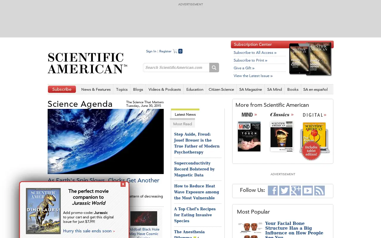381x238 pixels.
Task: Click the Earth from space image
Action: (x=106, y=141)
